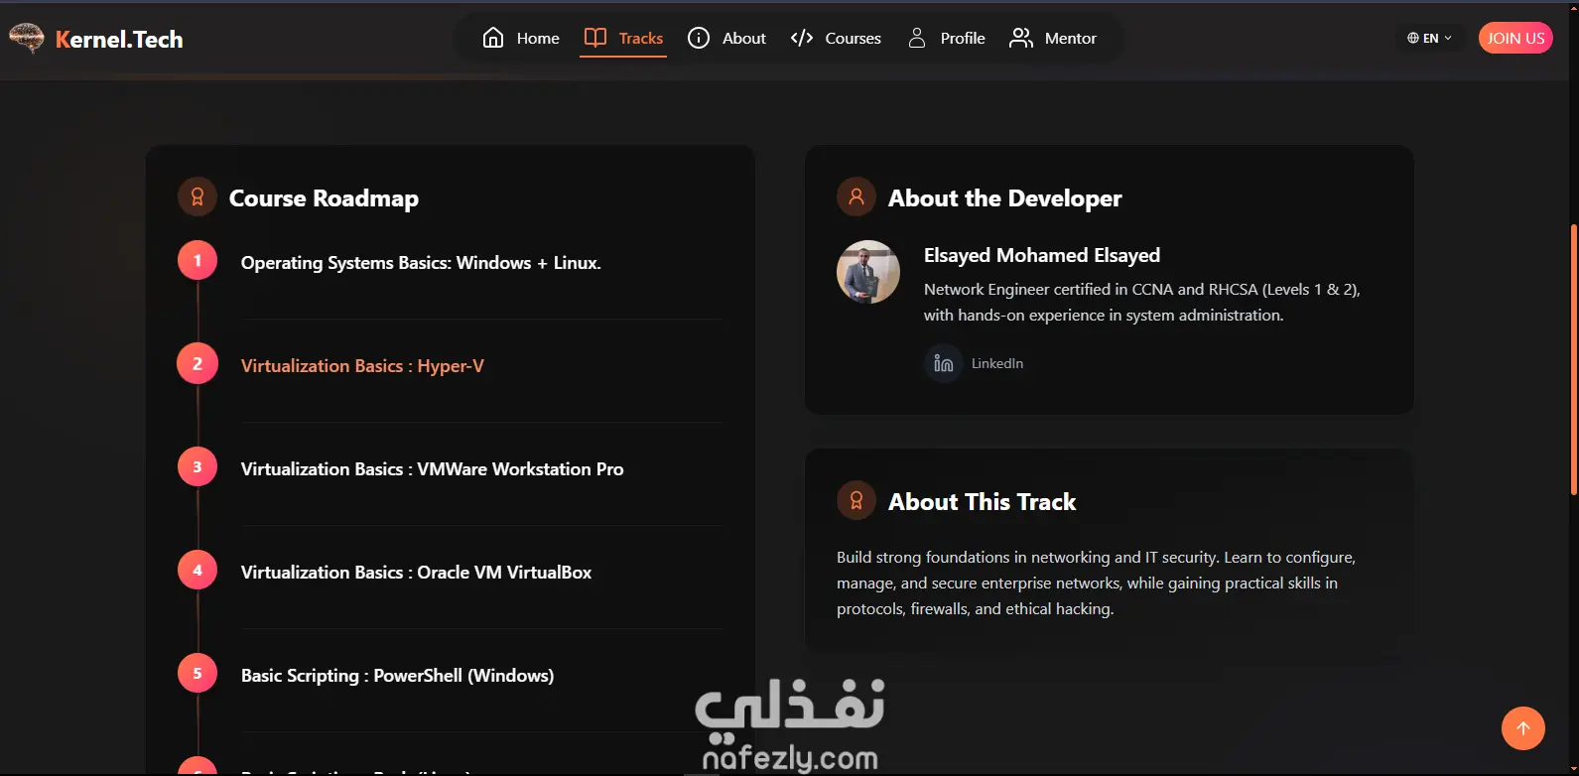Click the Home house icon
Viewport: 1579px width, 776px height.
point(493,38)
